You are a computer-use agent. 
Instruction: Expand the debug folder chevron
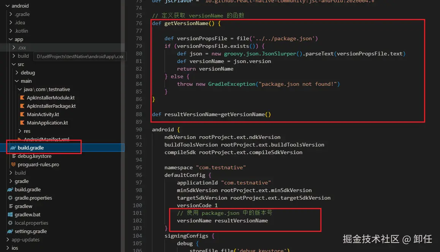[x=17, y=72]
